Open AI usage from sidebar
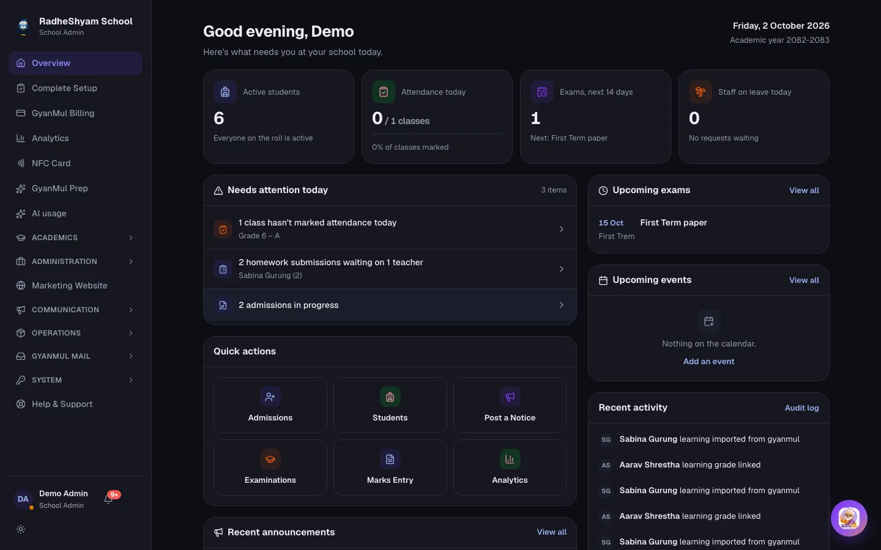The width and height of the screenshot is (881, 550). coord(76,213)
